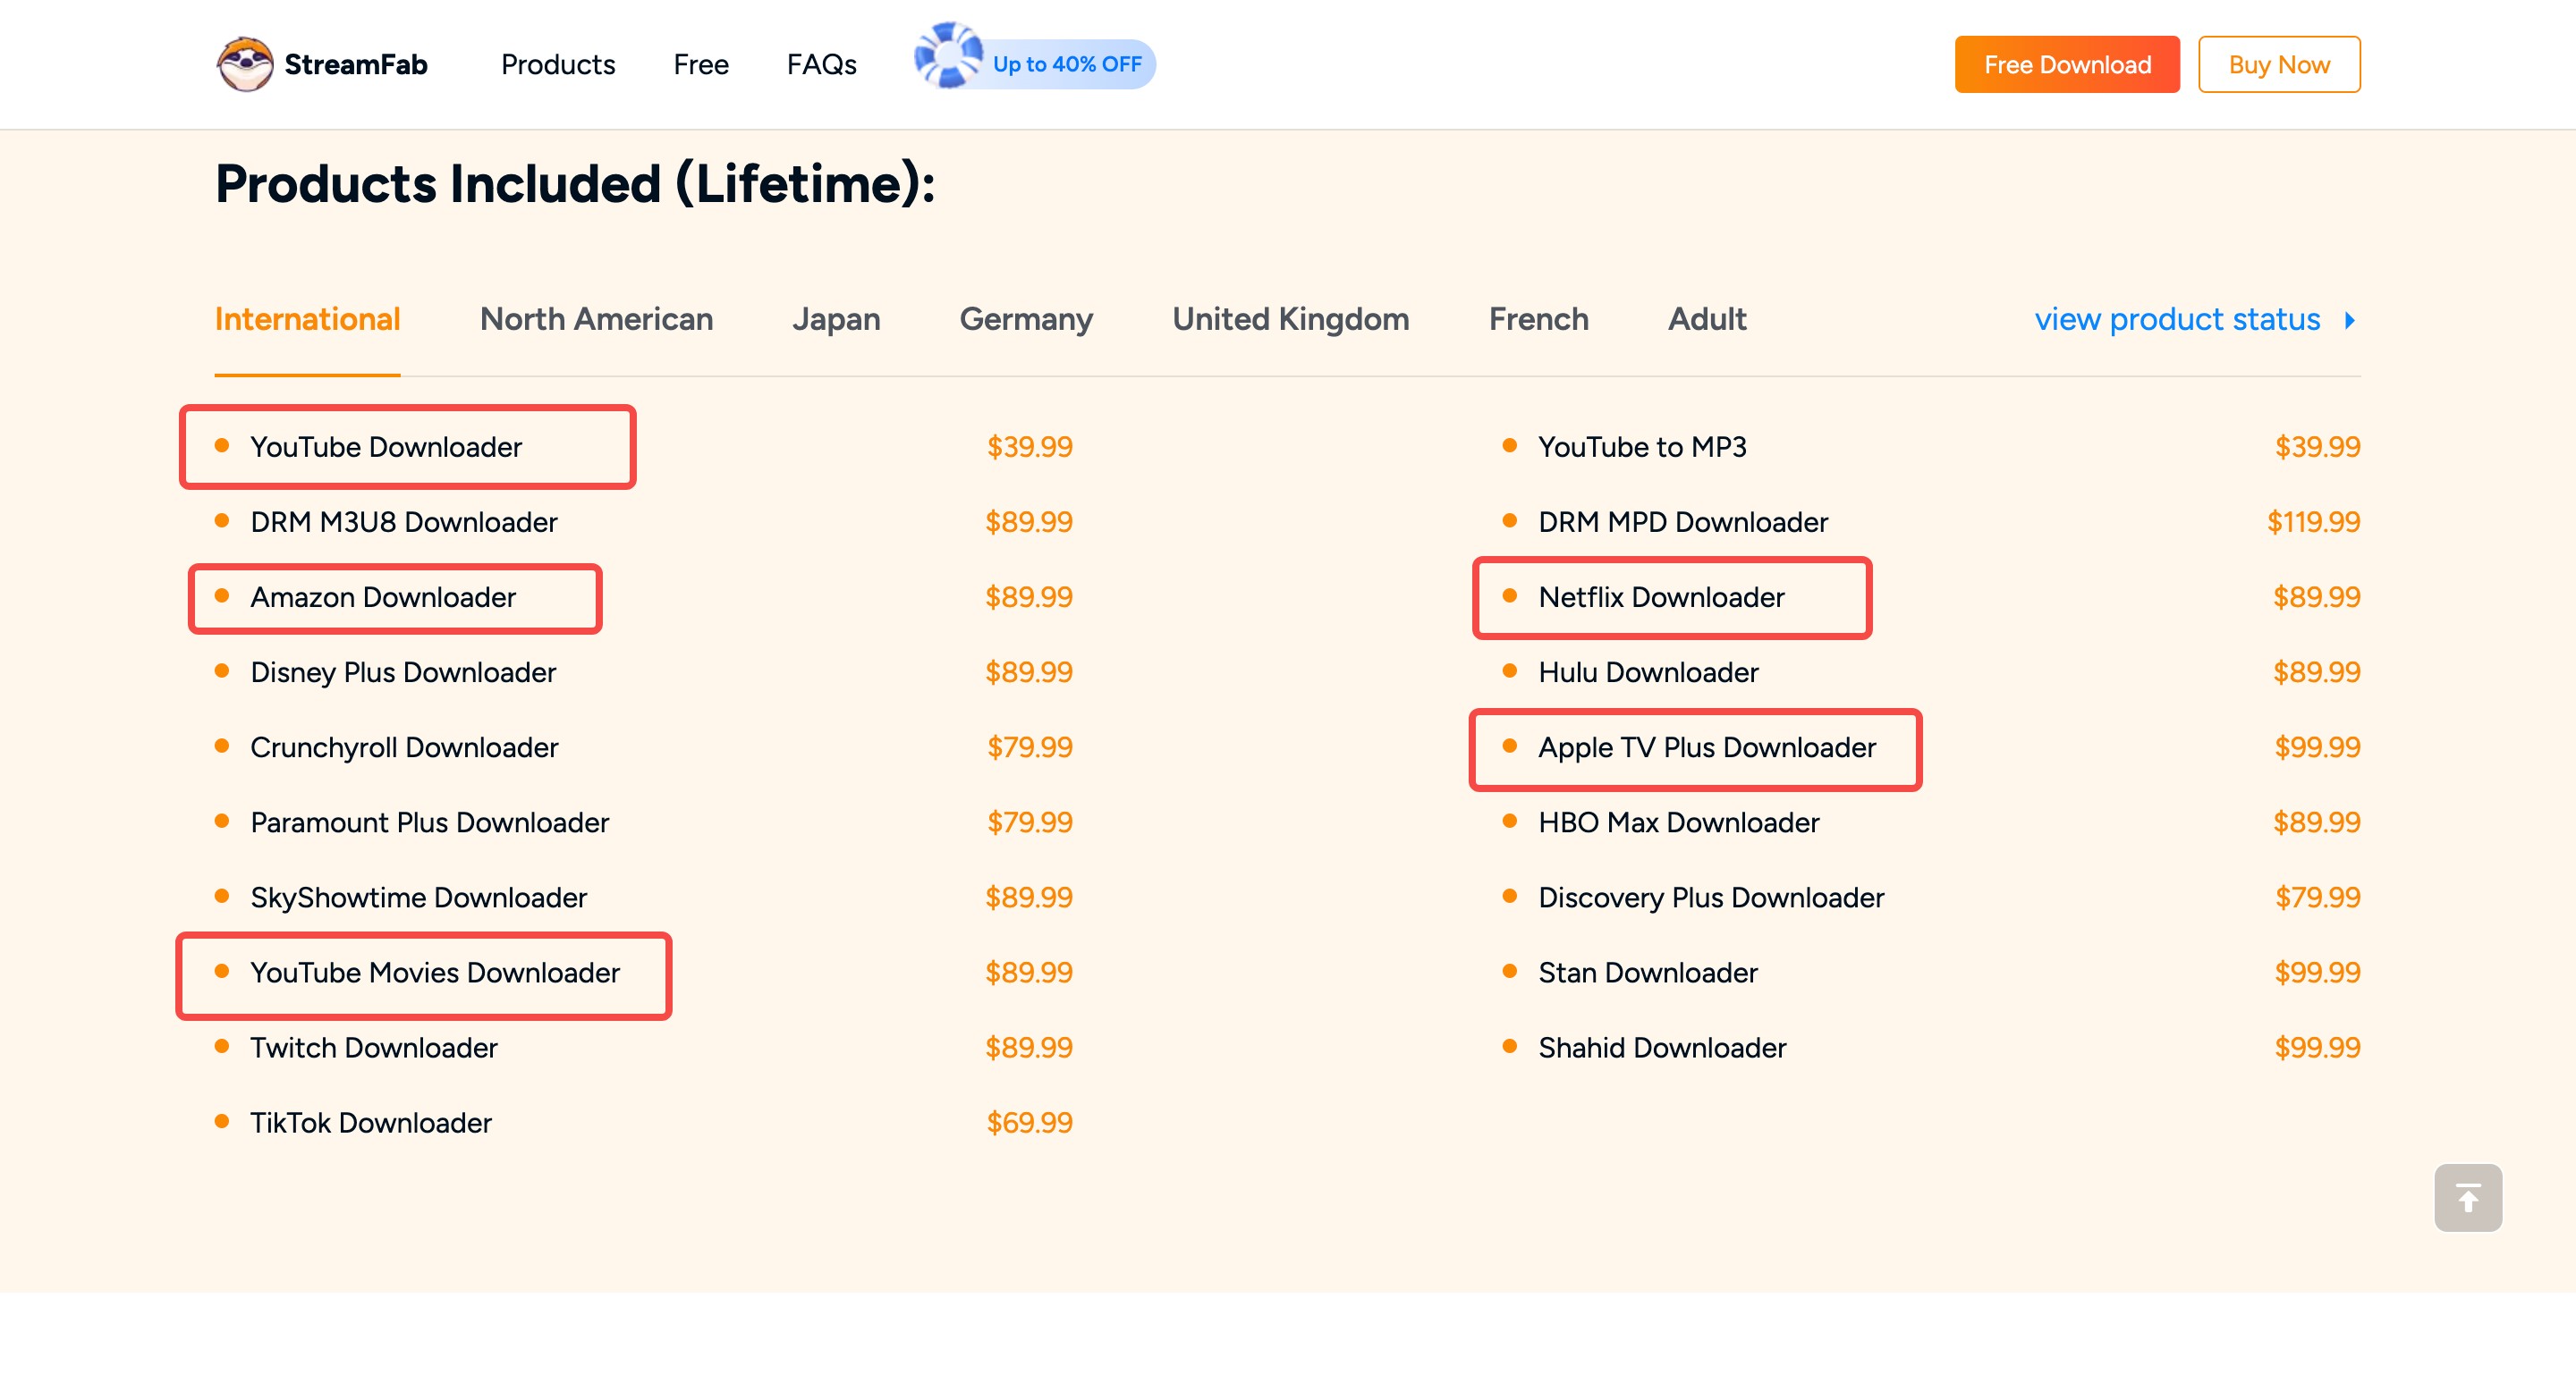
Task: Click Paramount Plus Downloader product
Action: pos(430,822)
